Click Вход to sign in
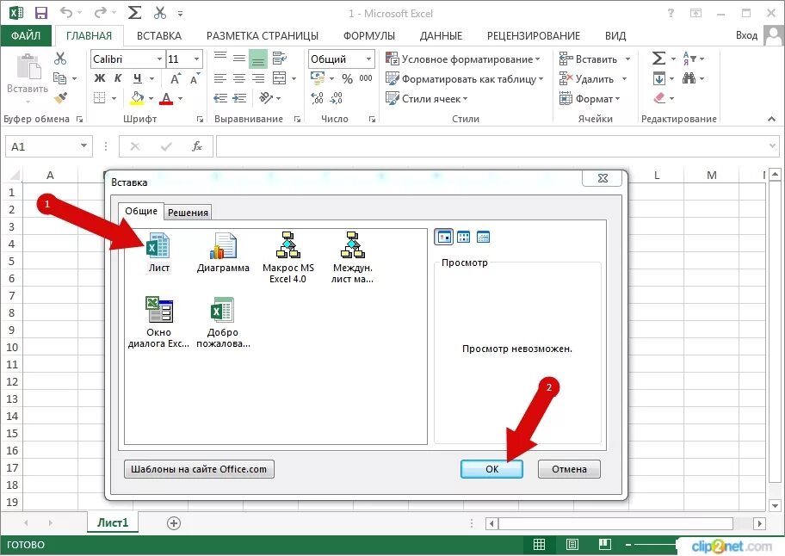Screen dimensions: 785x556 click(746, 35)
